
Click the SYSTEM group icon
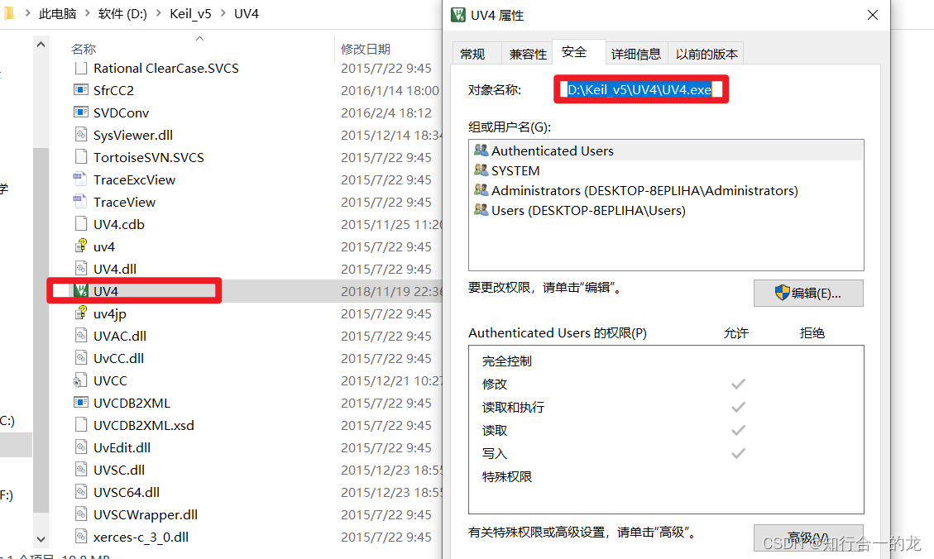click(x=481, y=170)
